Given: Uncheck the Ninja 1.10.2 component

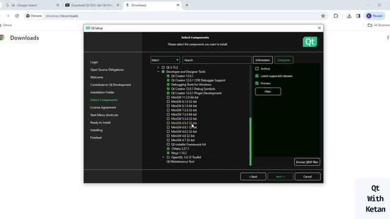Looking at the screenshot, I should point(168,153).
